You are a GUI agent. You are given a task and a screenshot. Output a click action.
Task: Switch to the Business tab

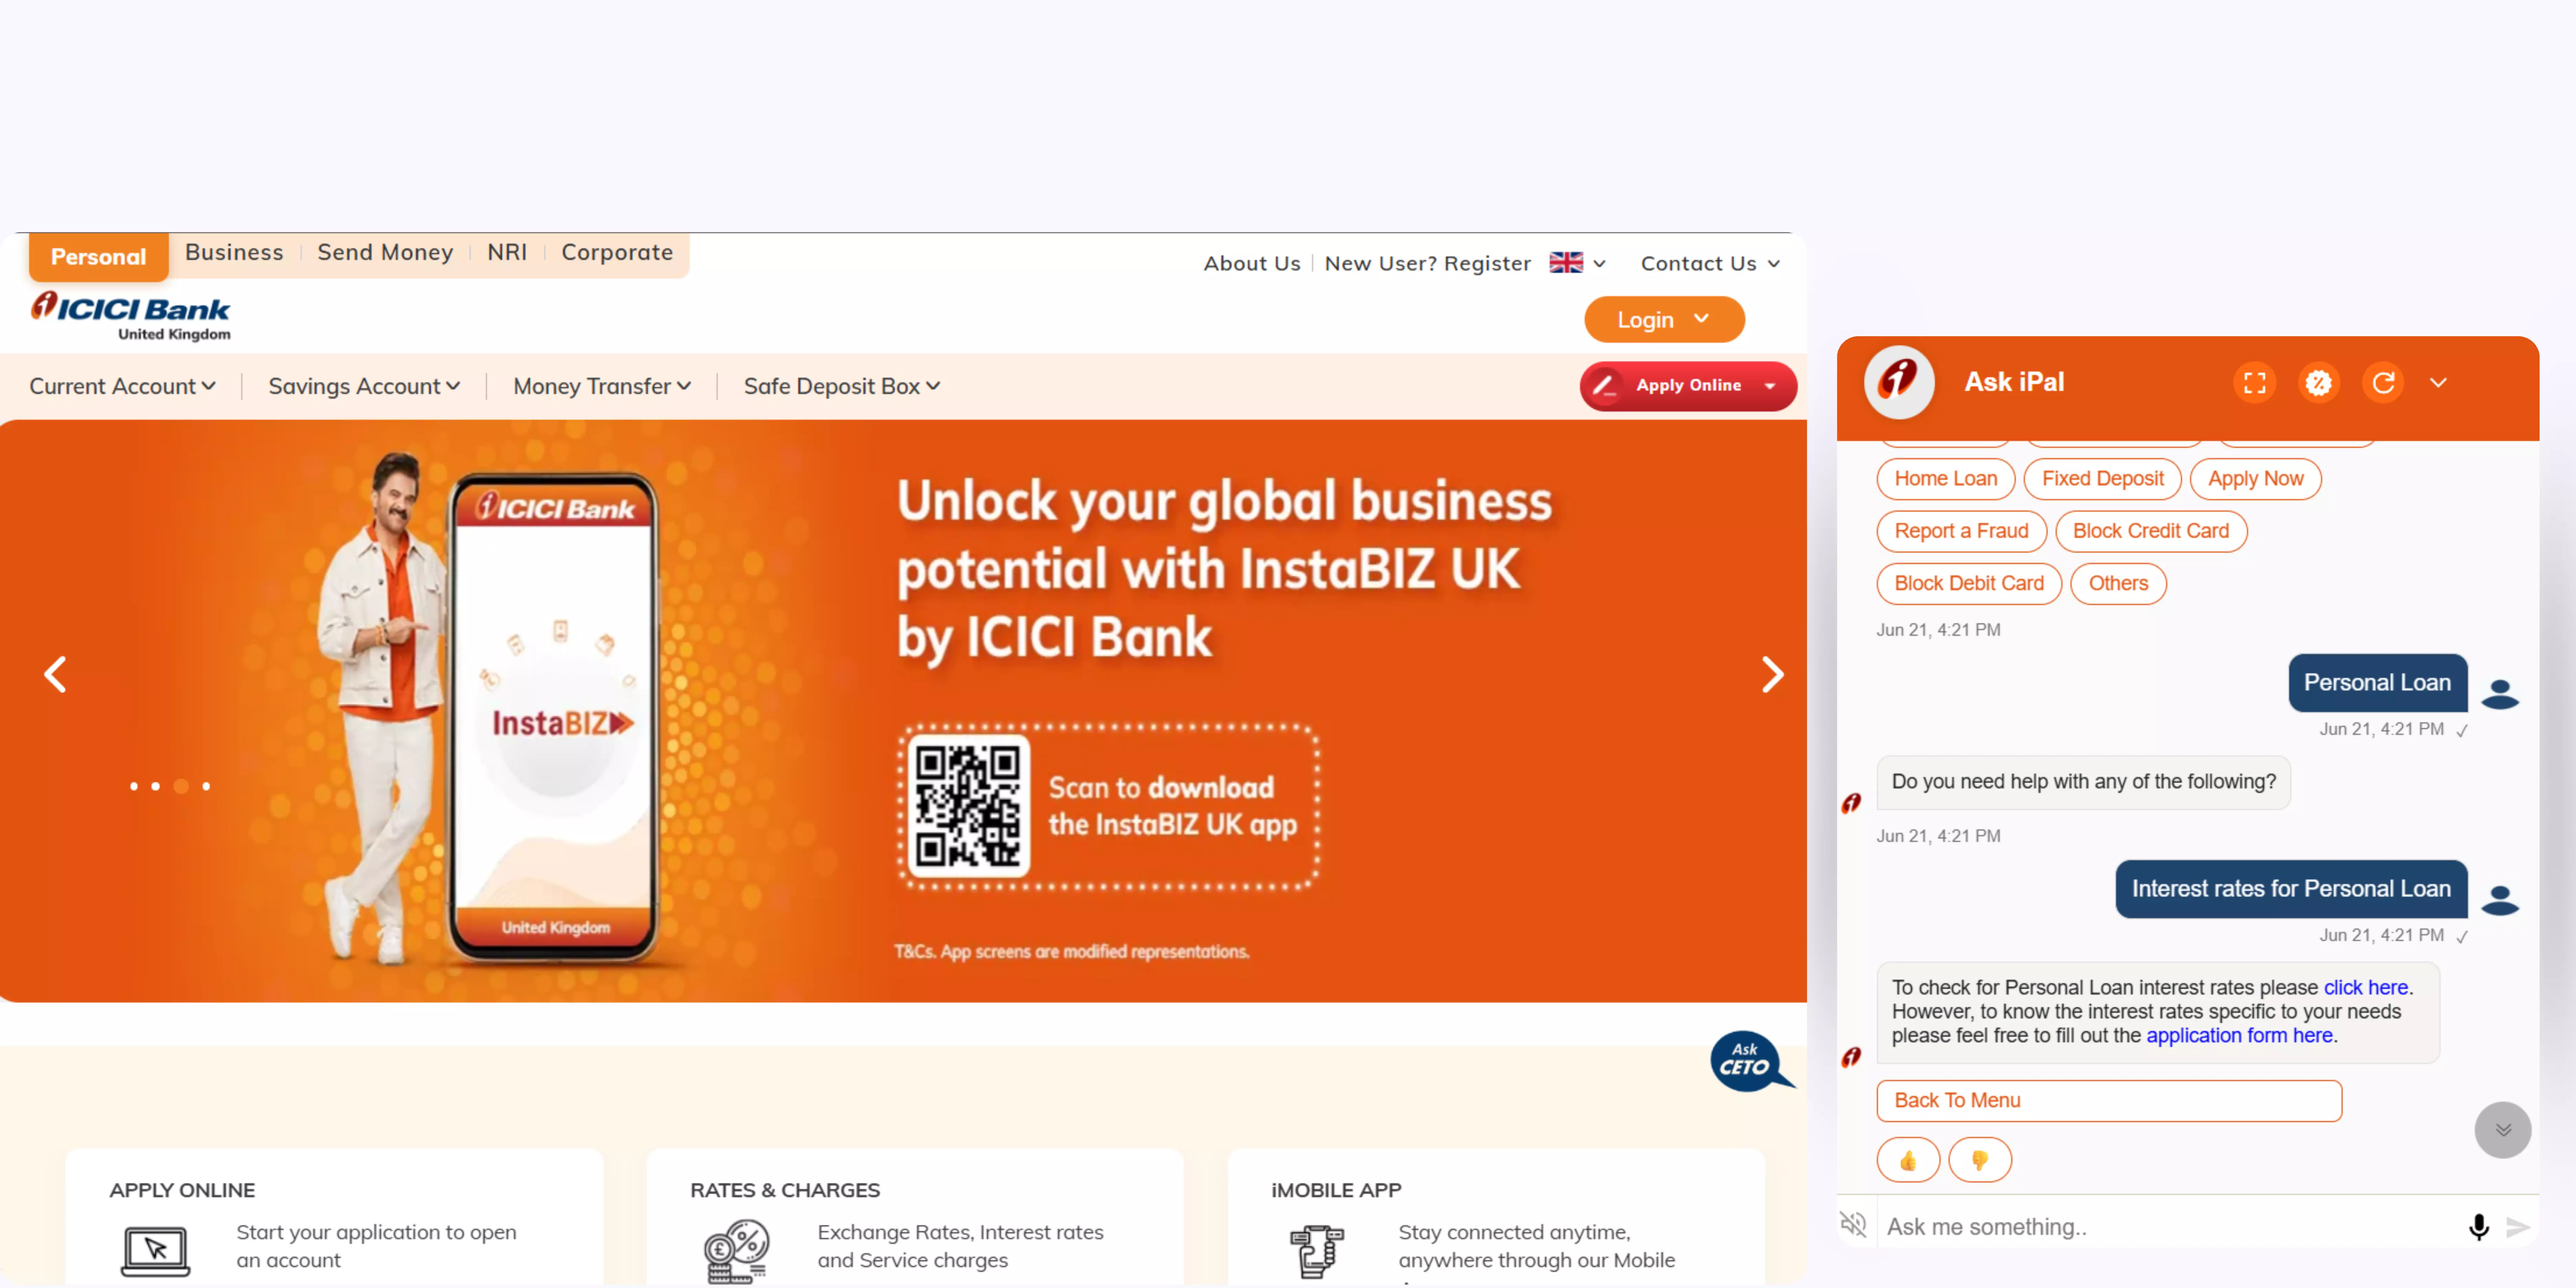(x=234, y=252)
